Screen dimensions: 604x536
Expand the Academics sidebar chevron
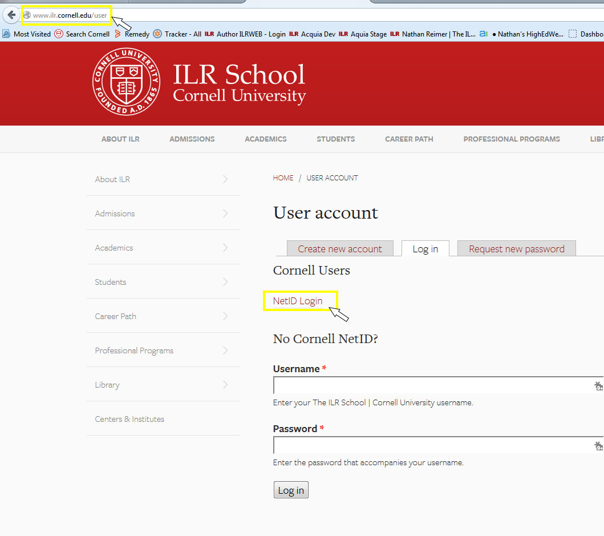click(x=225, y=248)
